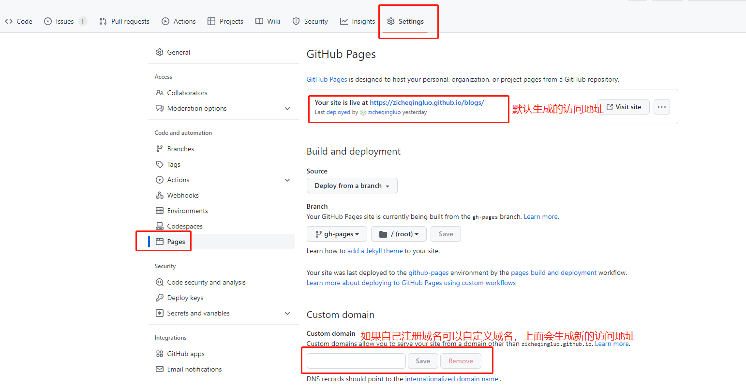Click the Issues count badge
Image resolution: width=746 pixels, height=387 pixels.
[x=82, y=21]
